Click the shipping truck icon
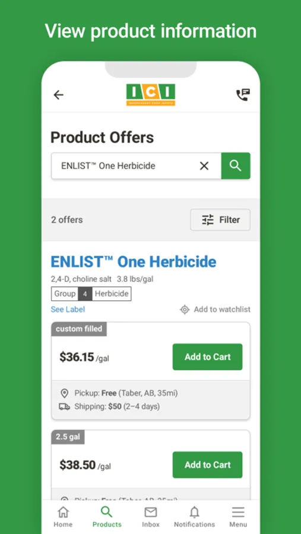 click(x=65, y=406)
